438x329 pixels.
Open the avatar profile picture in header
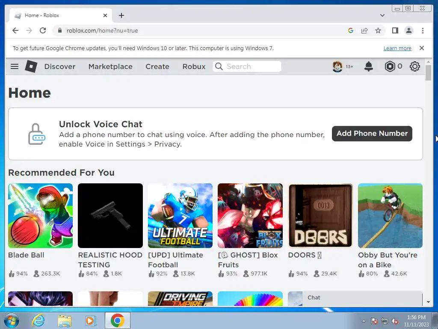337,66
